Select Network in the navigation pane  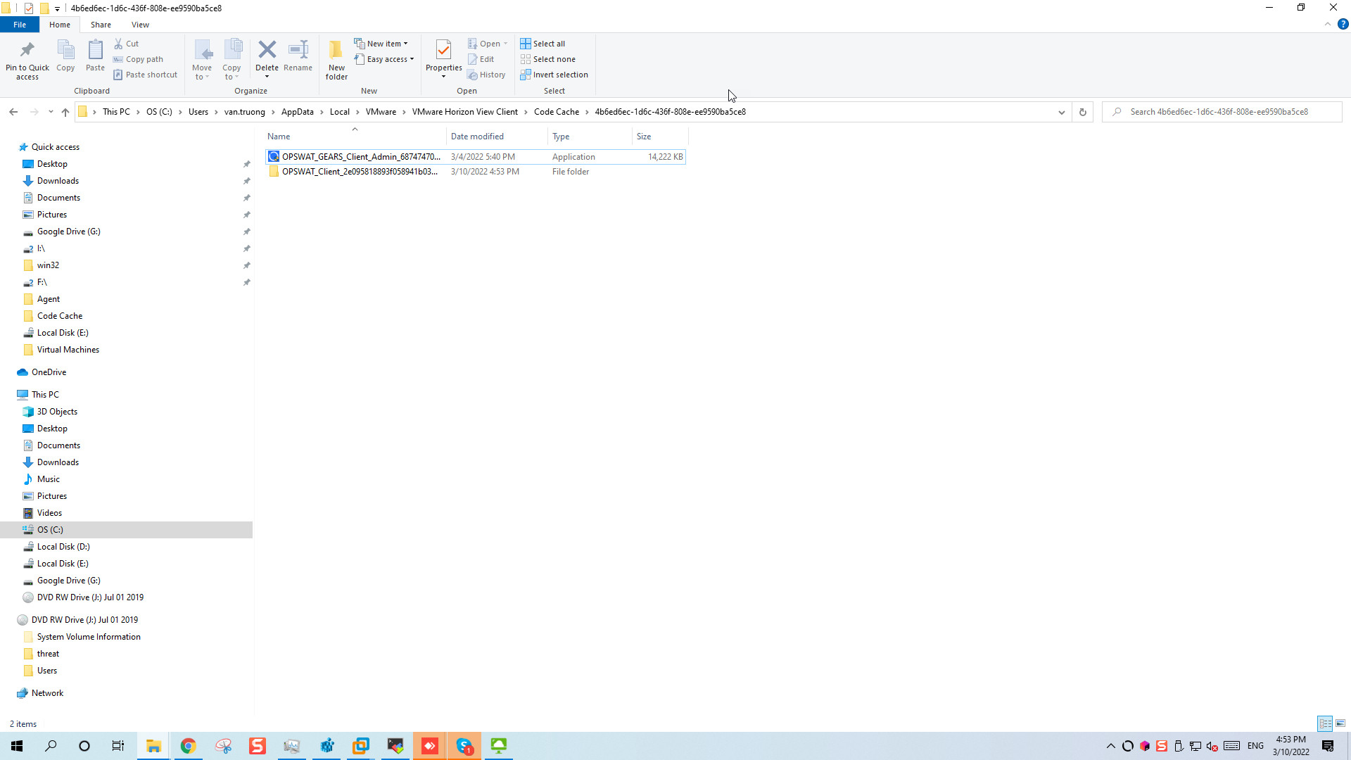(47, 693)
